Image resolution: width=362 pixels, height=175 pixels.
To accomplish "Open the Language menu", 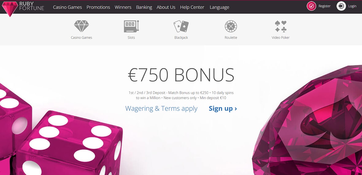I will tap(219, 7).
